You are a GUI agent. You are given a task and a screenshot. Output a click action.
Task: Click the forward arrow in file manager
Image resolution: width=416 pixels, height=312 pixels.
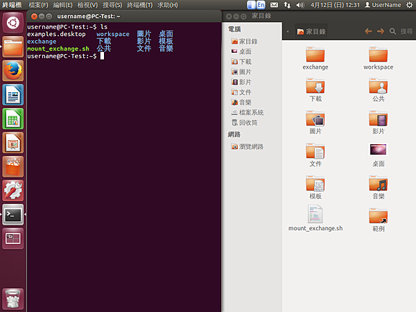tap(381, 31)
